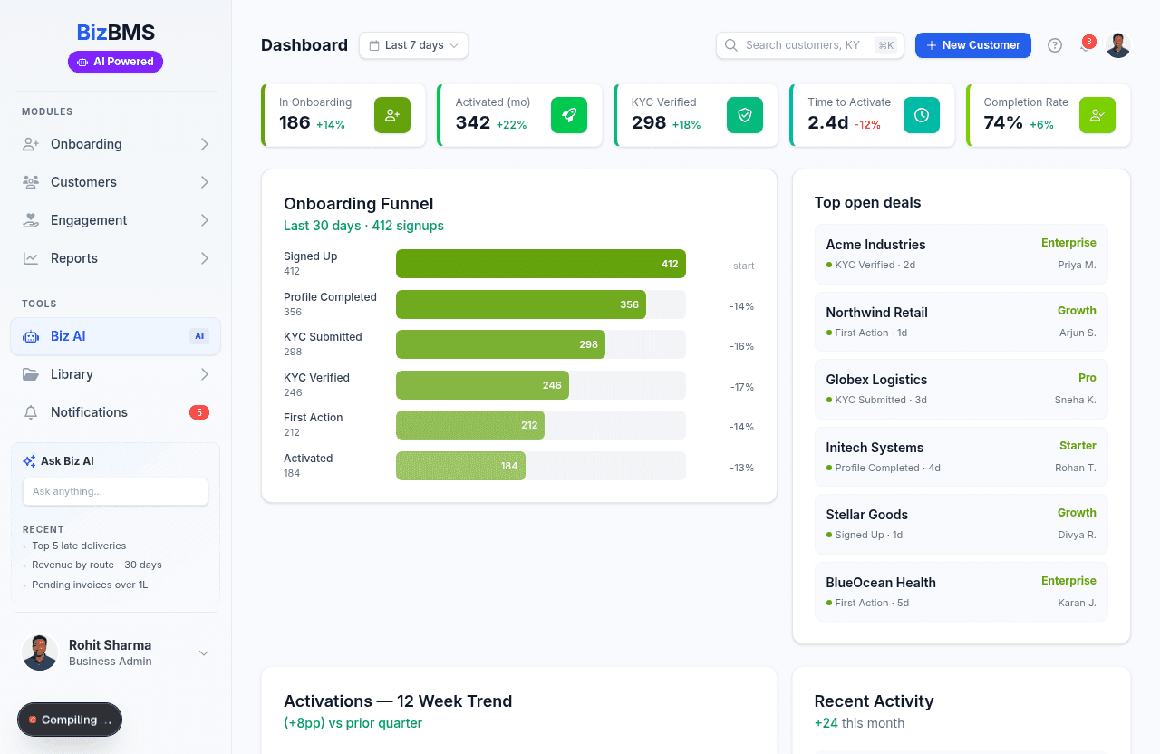Open the Acme Industries deal card
Screen dimensions: 1160x754
961,254
